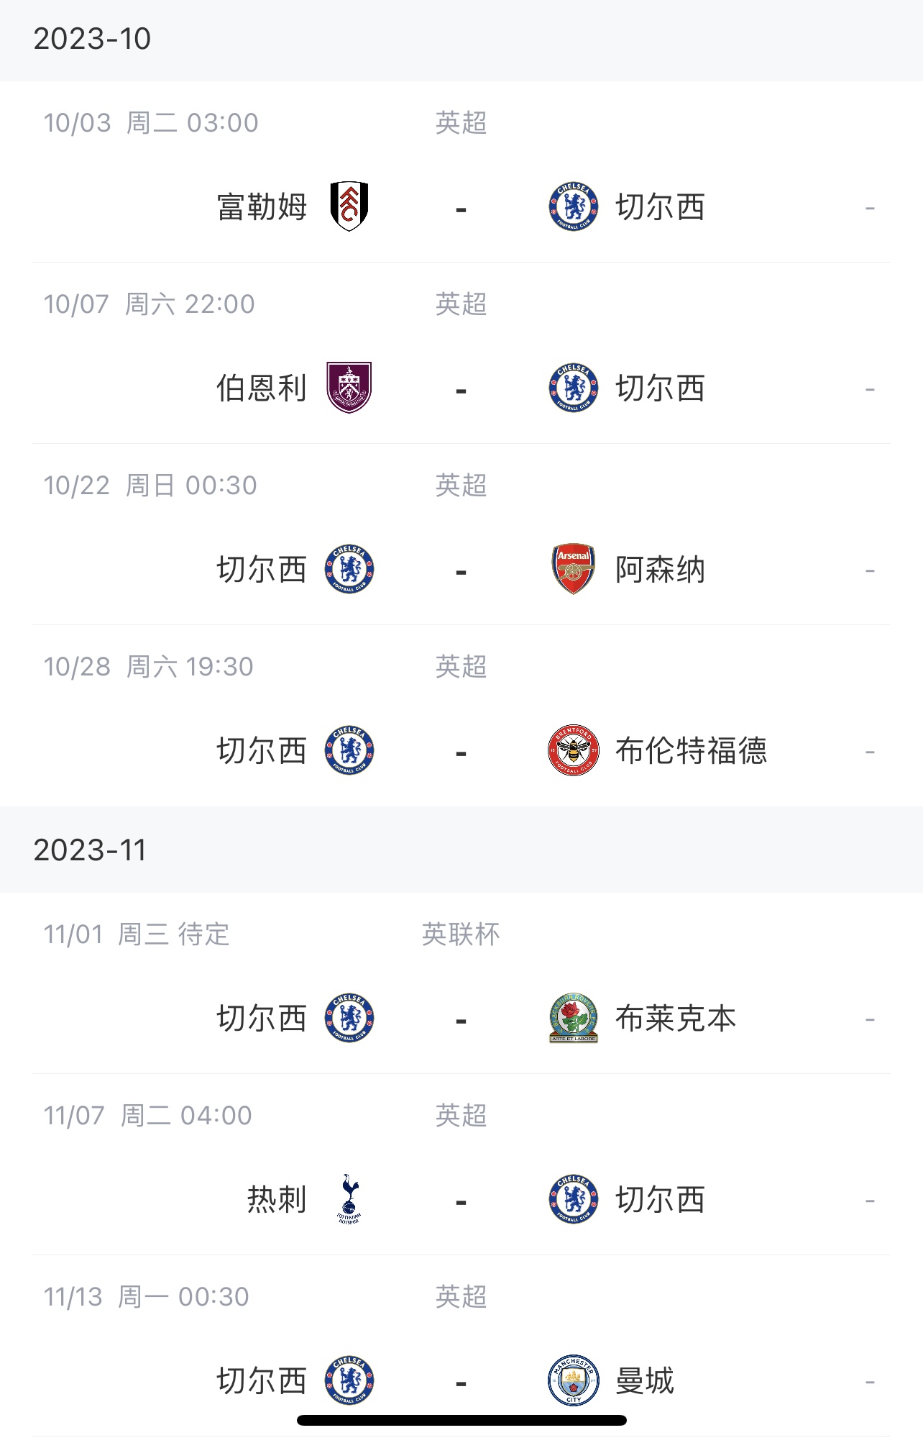Open team name 曼城
This screenshot has width=923, height=1443.
645,1381
